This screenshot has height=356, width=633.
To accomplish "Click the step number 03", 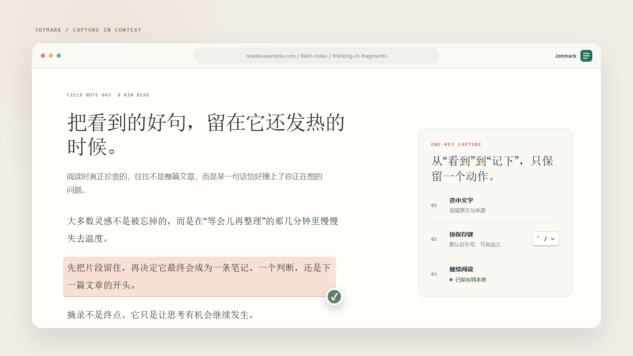I will pos(434,274).
